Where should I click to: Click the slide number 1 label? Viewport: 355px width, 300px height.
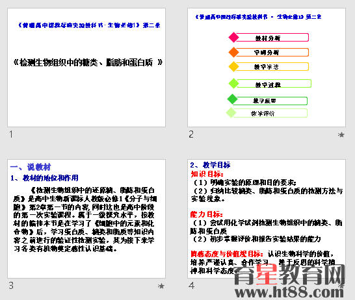pos(11,134)
